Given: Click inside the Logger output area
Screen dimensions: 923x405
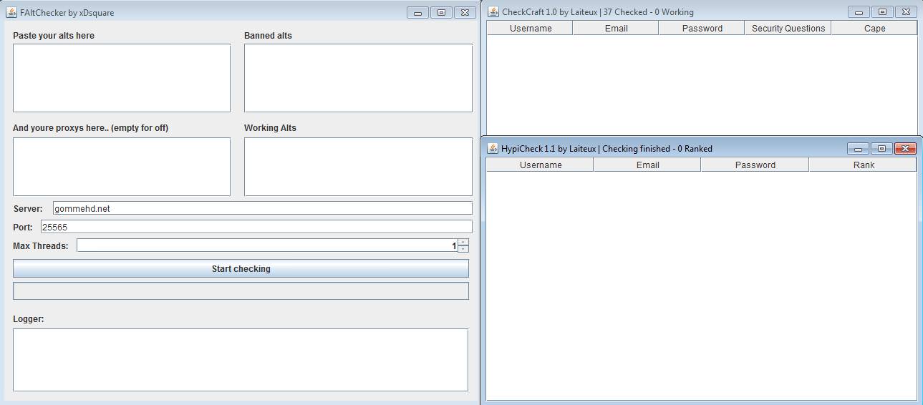Looking at the screenshot, I should pyautogui.click(x=241, y=360).
